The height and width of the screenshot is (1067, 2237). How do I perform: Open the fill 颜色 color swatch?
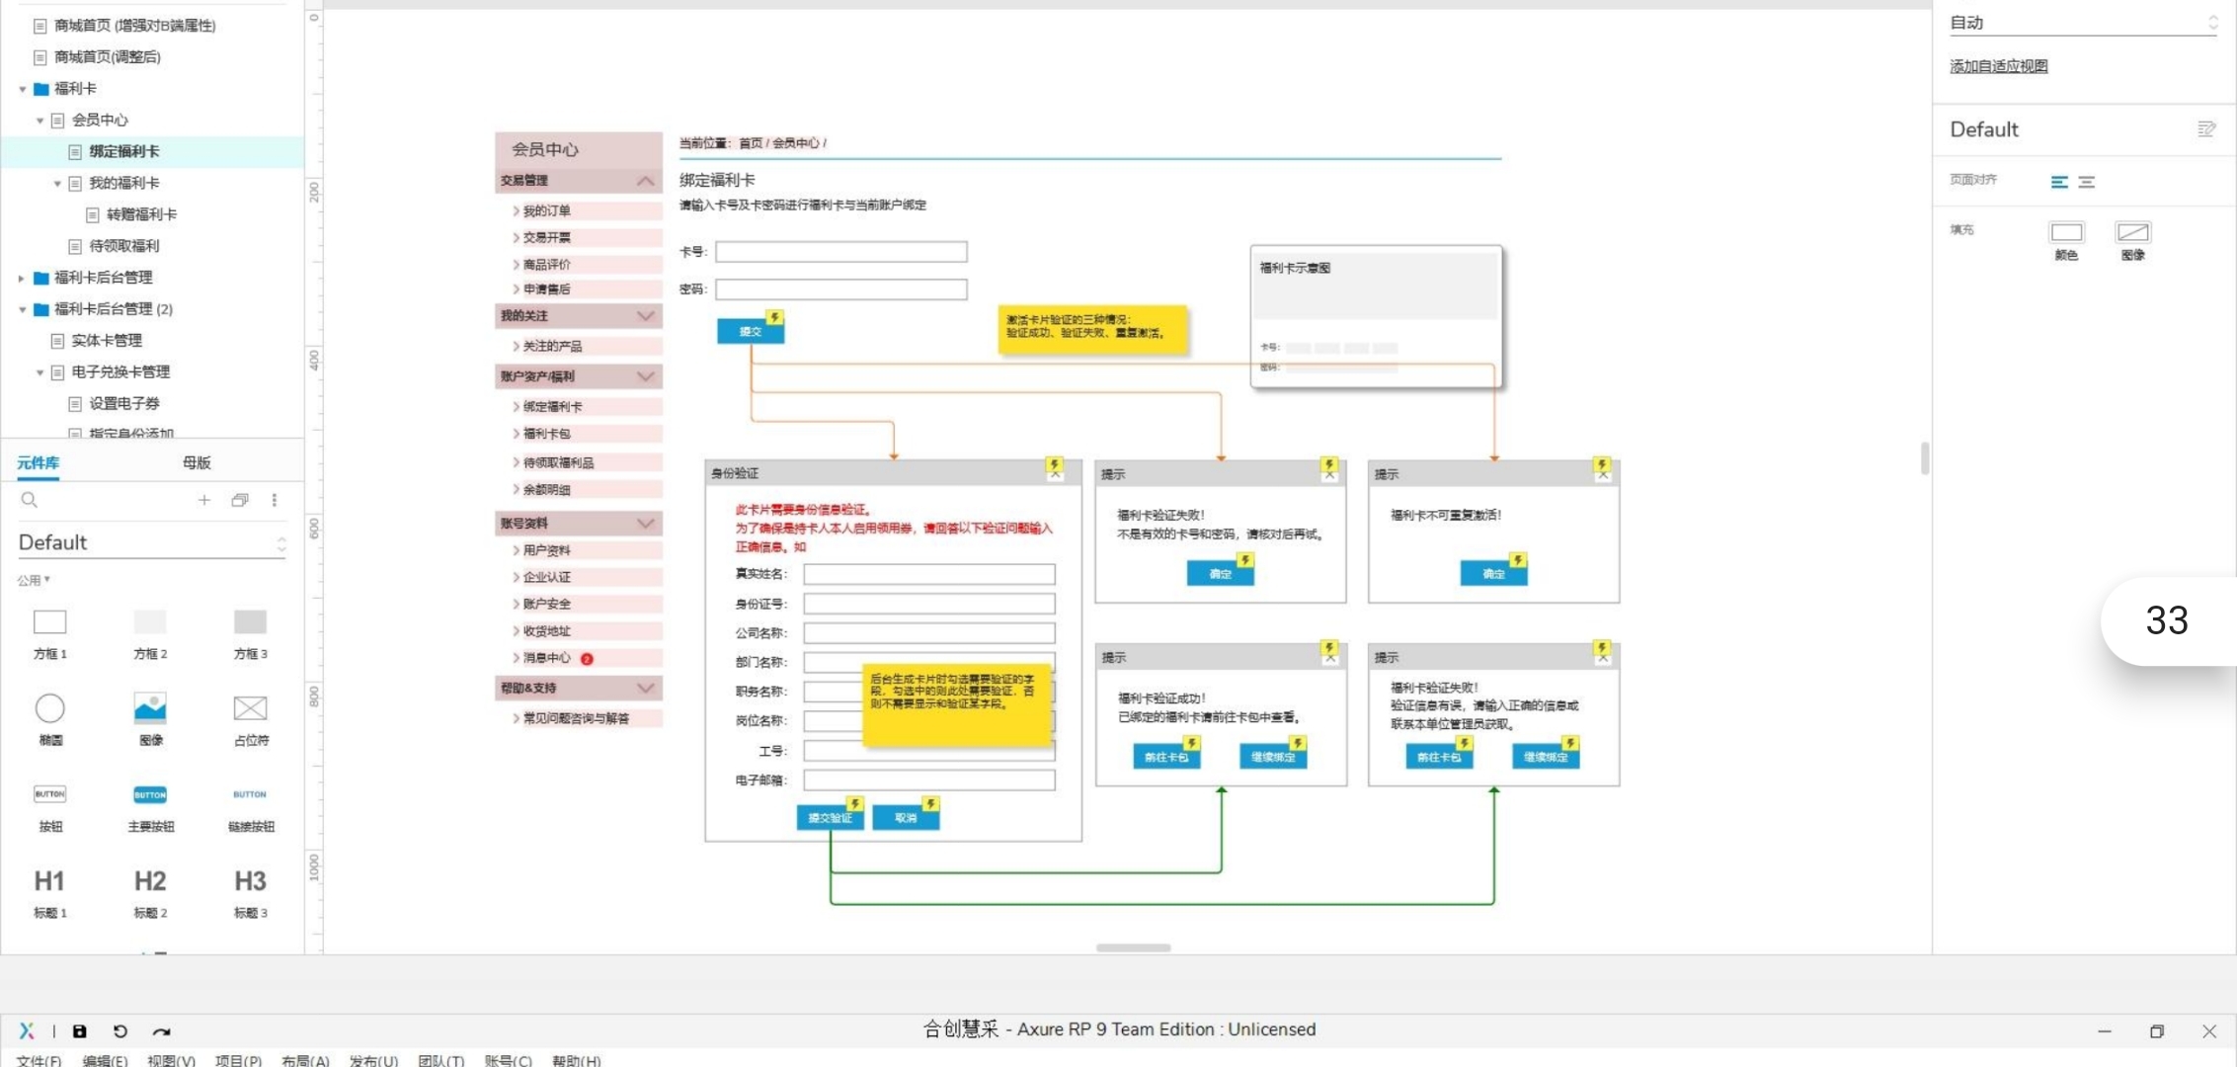click(x=2066, y=232)
